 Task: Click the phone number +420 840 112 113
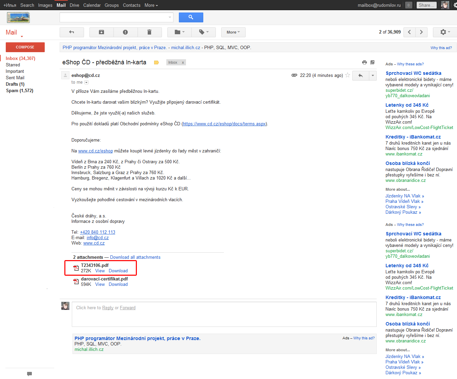tap(98, 232)
